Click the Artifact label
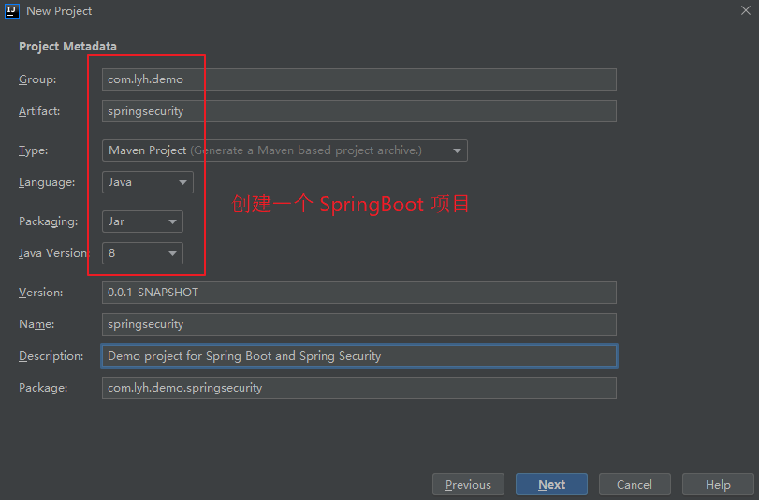Viewport: 759px width, 500px height. (x=39, y=111)
